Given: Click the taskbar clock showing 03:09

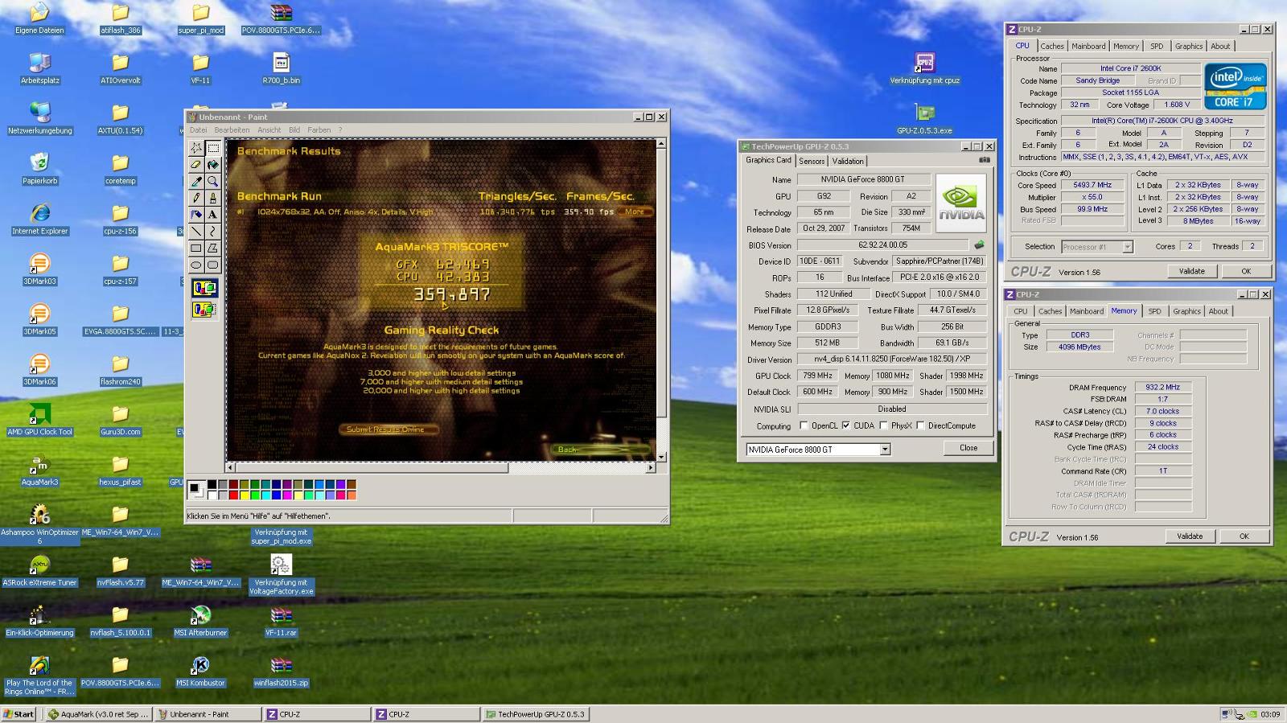Looking at the screenshot, I should [1270, 714].
